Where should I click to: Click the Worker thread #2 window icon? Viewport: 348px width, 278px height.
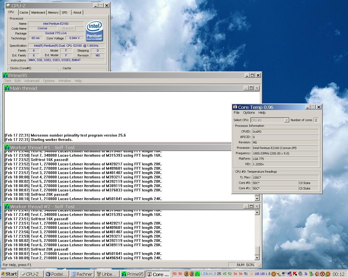[x=7, y=207]
